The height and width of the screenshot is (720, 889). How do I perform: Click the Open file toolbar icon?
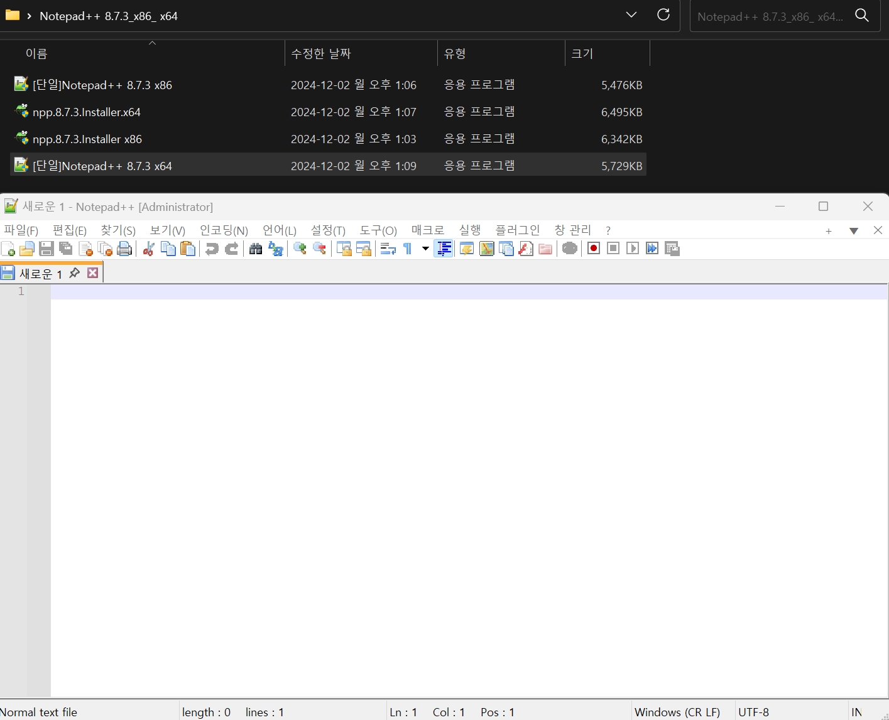26,249
